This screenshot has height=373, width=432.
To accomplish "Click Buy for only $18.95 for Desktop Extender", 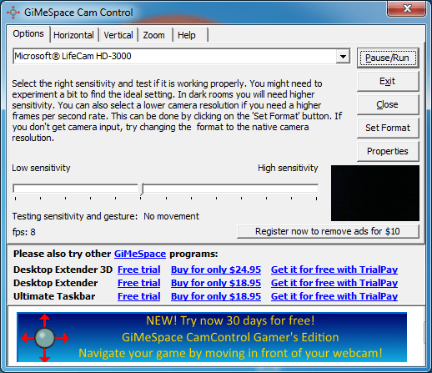I will click(216, 283).
